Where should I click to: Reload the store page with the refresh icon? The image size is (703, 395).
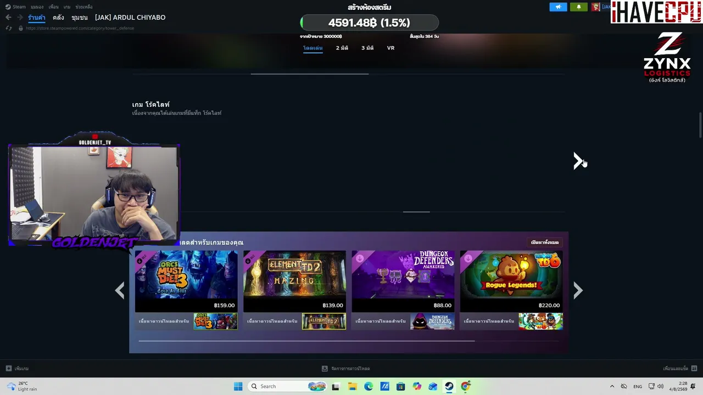(9, 28)
